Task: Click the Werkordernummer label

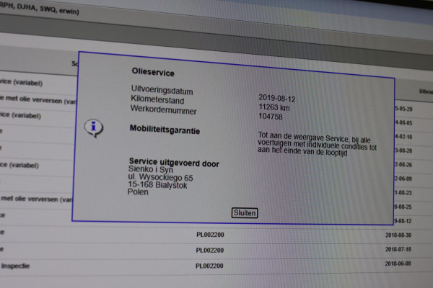Action: pos(164,109)
